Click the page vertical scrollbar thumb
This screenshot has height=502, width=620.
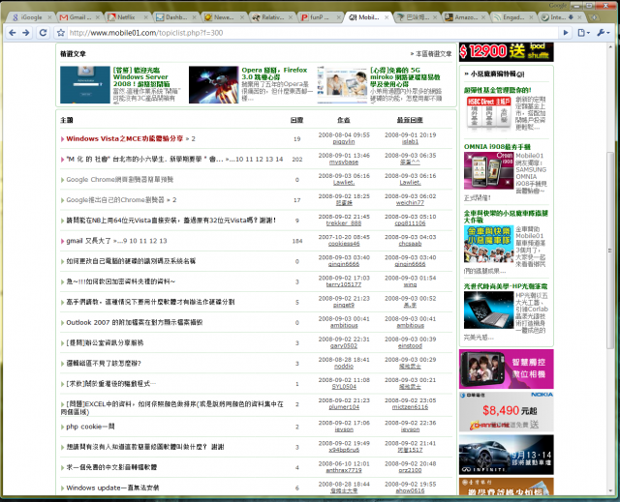pos(610,251)
